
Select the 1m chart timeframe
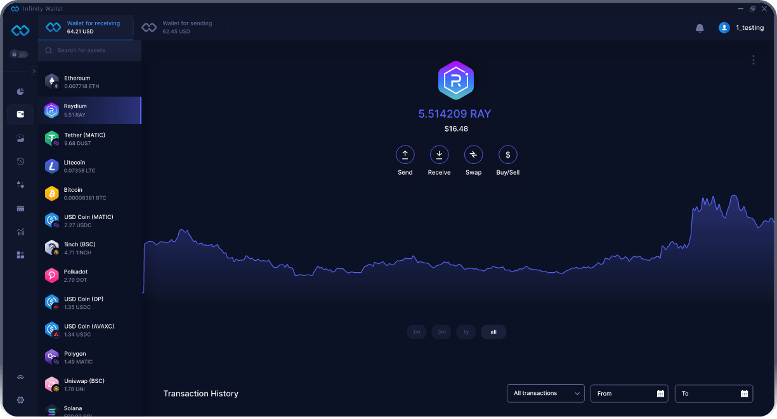click(416, 332)
